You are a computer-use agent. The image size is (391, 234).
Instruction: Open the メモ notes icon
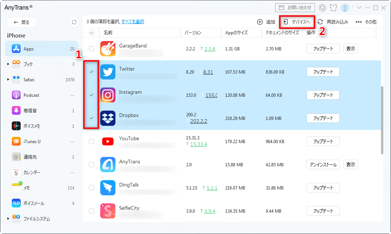pyautogui.click(x=16, y=188)
